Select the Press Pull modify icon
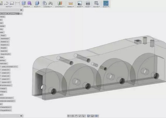Image resolution: width=166 pixels, height=118 pixels. tap(37, 3)
